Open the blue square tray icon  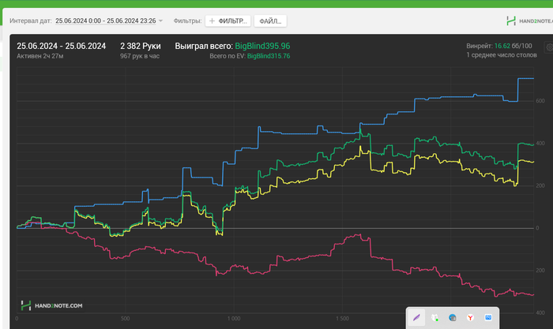[488, 318]
